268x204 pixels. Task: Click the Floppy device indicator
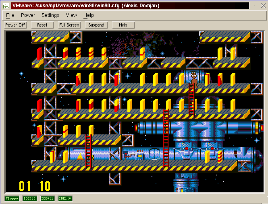tap(12, 198)
